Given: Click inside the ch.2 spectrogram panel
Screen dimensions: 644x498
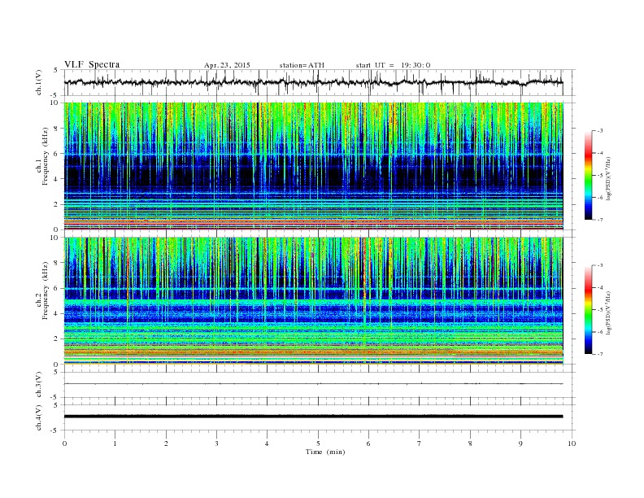Looking at the screenshot, I should (x=313, y=301).
